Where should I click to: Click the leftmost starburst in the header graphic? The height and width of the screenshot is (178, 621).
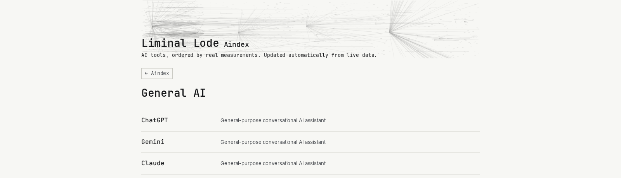(x=152, y=26)
